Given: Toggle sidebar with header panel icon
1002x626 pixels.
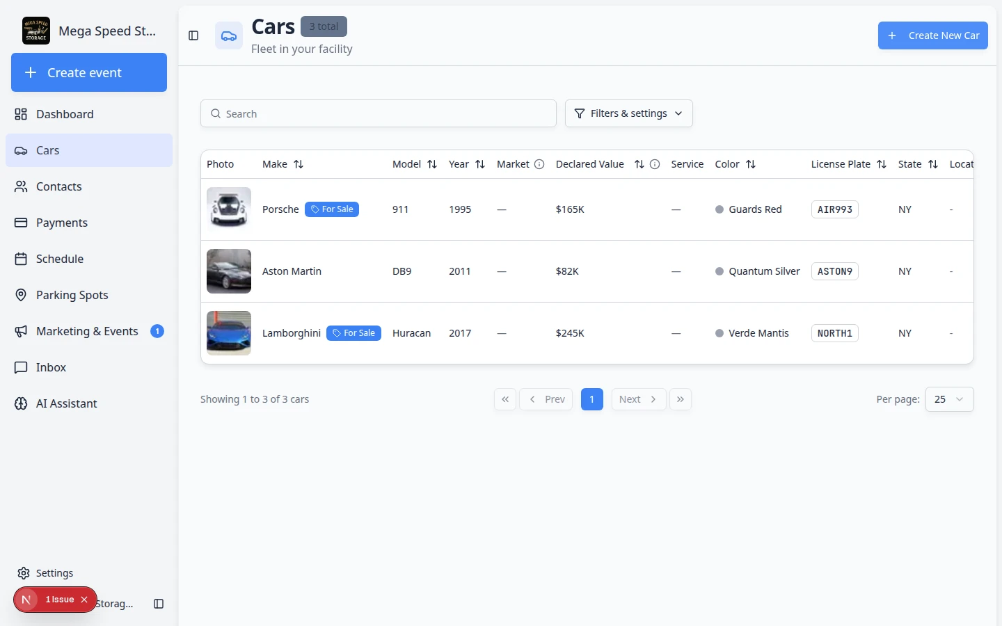Looking at the screenshot, I should [x=194, y=35].
